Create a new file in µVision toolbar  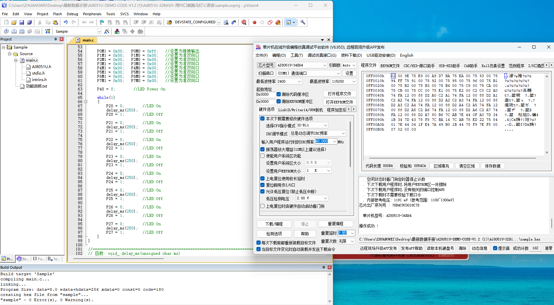click(6, 22)
